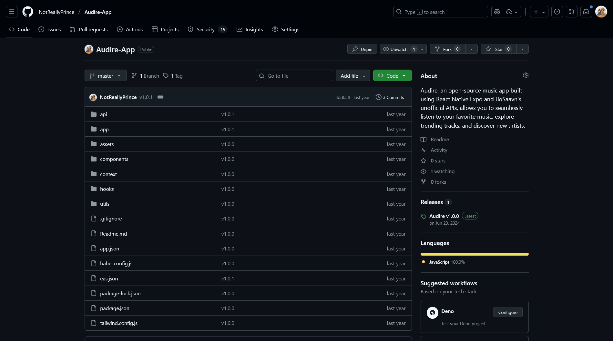This screenshot has width=613, height=341.
Task: Unpin the Audire-App repository
Action: [x=362, y=49]
